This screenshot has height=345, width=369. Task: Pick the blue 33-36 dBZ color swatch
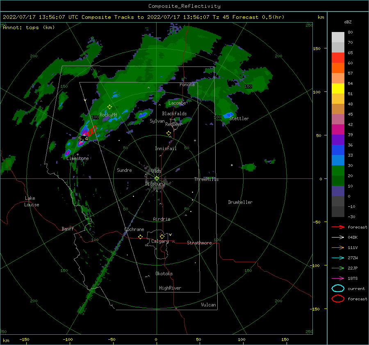(338, 150)
